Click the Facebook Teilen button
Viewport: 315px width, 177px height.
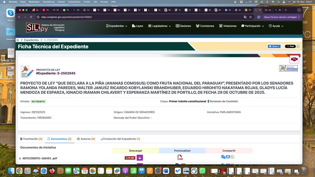[x=274, y=46]
